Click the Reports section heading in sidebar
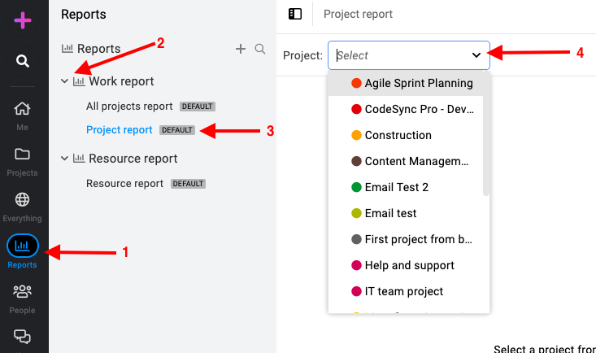The width and height of the screenshot is (596, 353). (98, 49)
